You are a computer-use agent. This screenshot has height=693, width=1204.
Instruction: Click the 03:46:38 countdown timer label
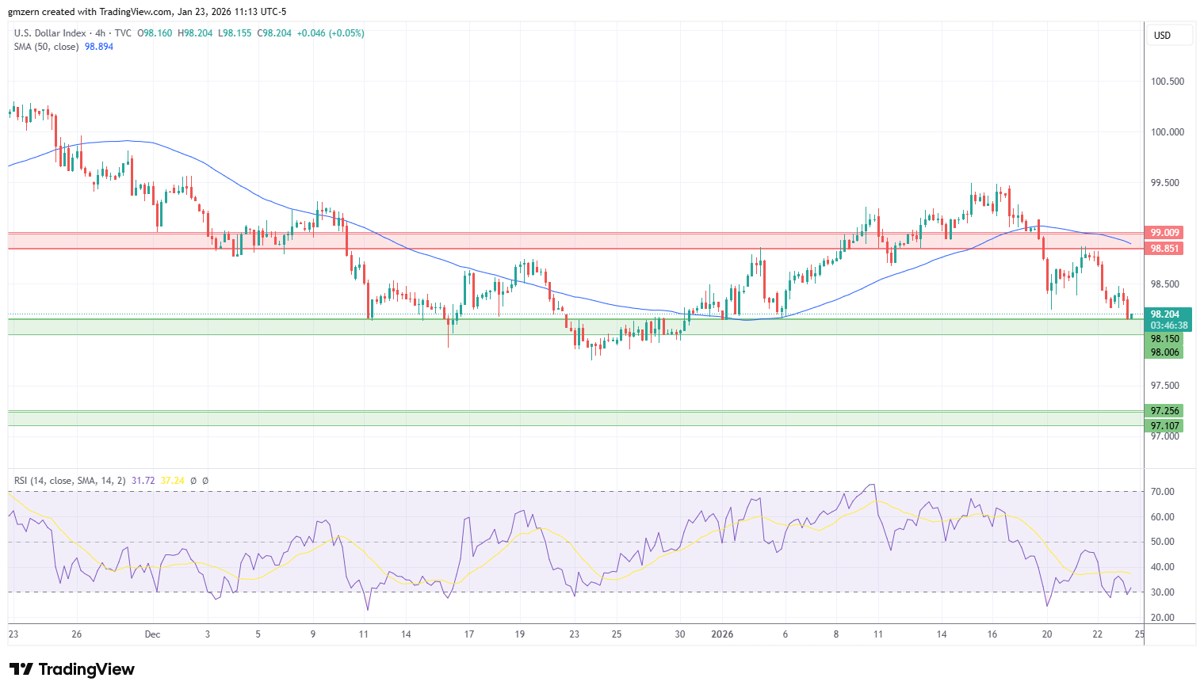coord(1169,326)
